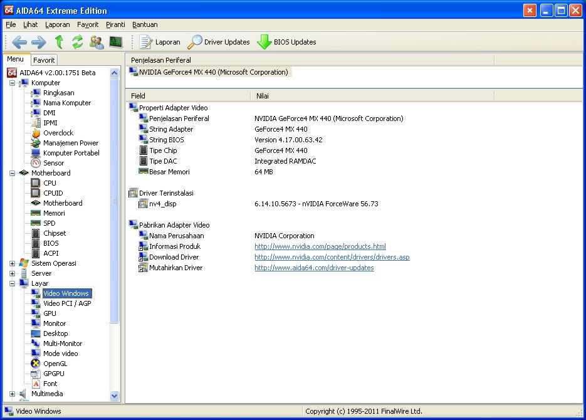Open NVIDIA products page link

[320, 246]
